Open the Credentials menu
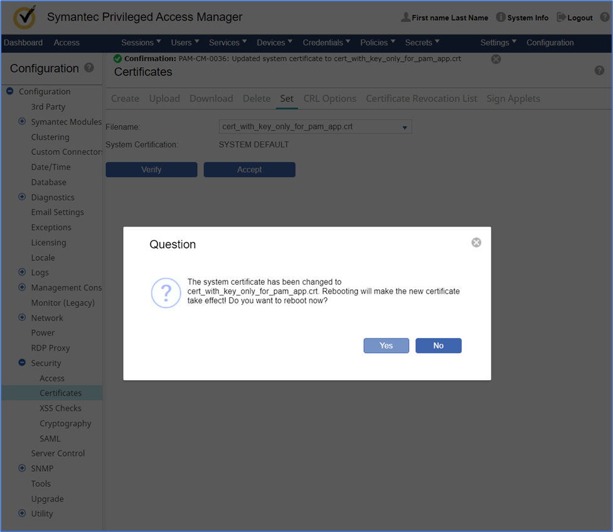Screen dimensions: 613x532 (327, 43)
